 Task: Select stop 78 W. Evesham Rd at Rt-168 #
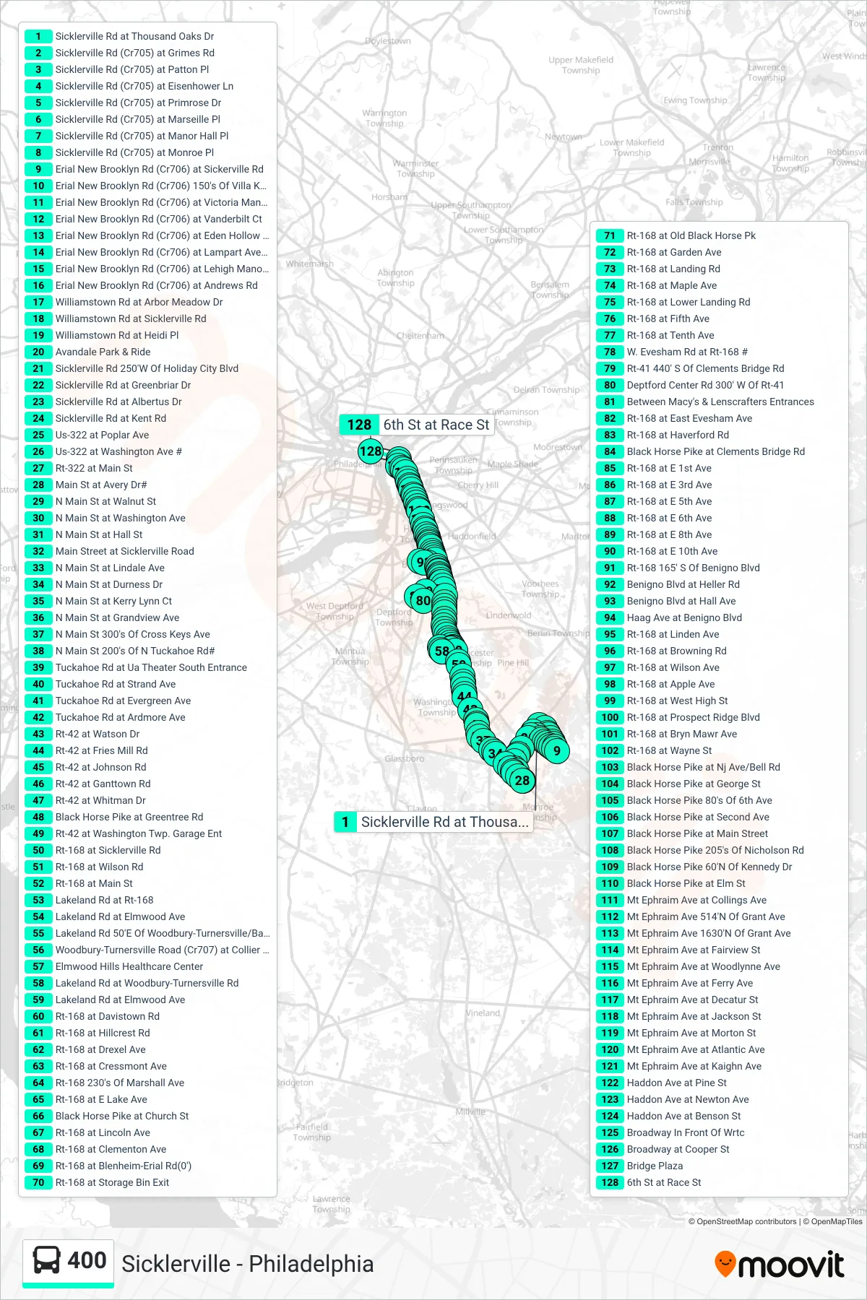pyautogui.click(x=673, y=352)
